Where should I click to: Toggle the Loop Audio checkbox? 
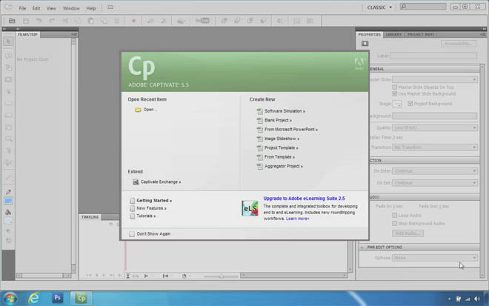click(395, 216)
